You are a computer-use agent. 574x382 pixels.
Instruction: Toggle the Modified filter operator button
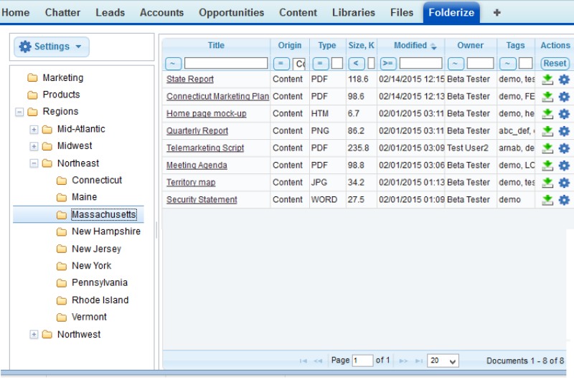tap(388, 63)
